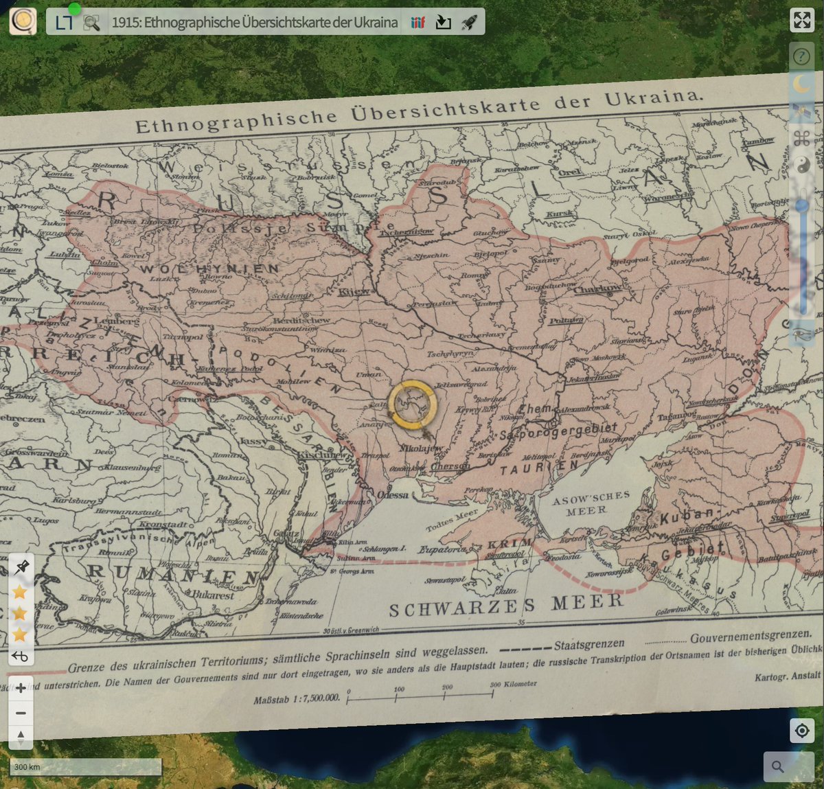Click the 'WOLHYNIEN' region label

209,268
